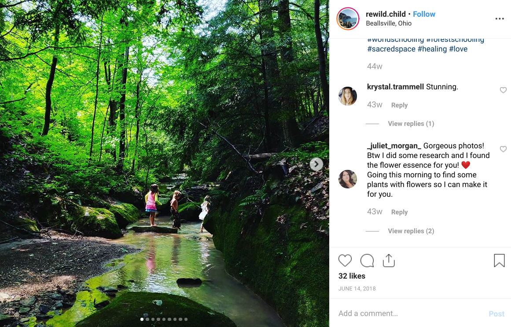Like the post with heart icon
The height and width of the screenshot is (327, 511).
click(345, 261)
